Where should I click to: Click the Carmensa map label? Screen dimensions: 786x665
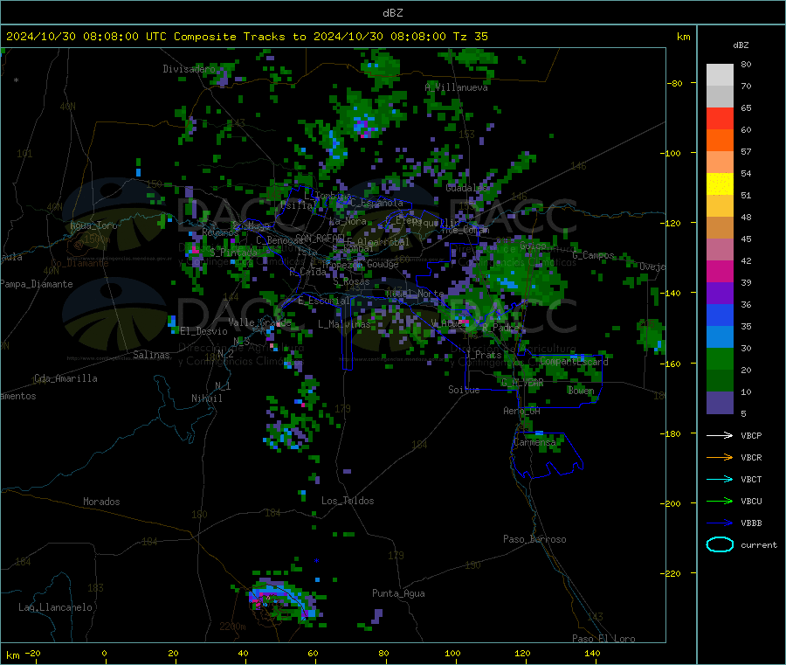(534, 442)
